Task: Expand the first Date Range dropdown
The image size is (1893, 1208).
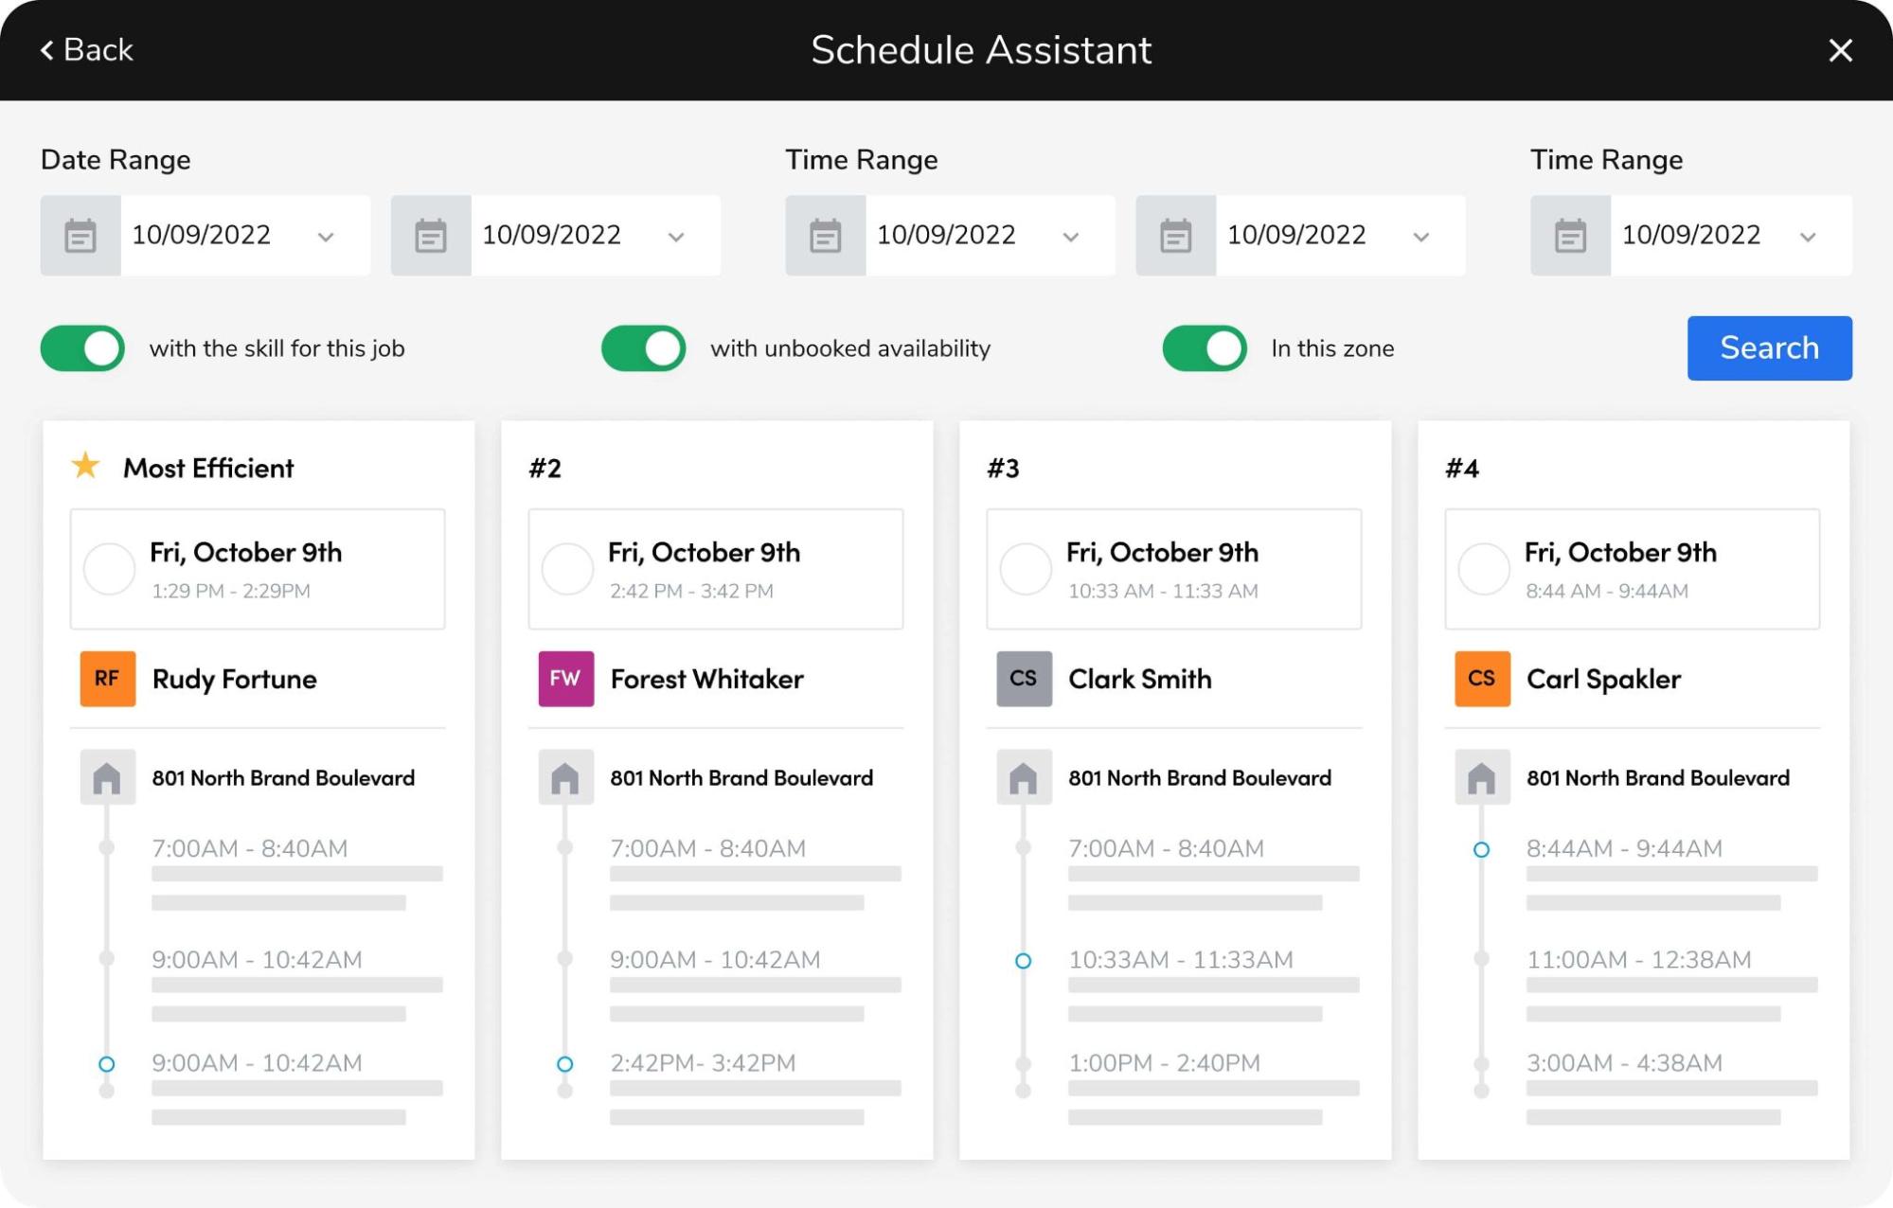Action: [x=326, y=236]
